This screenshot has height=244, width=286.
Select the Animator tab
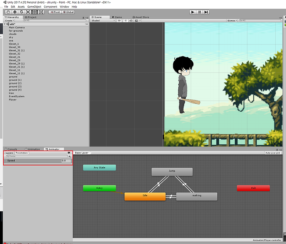(54, 149)
